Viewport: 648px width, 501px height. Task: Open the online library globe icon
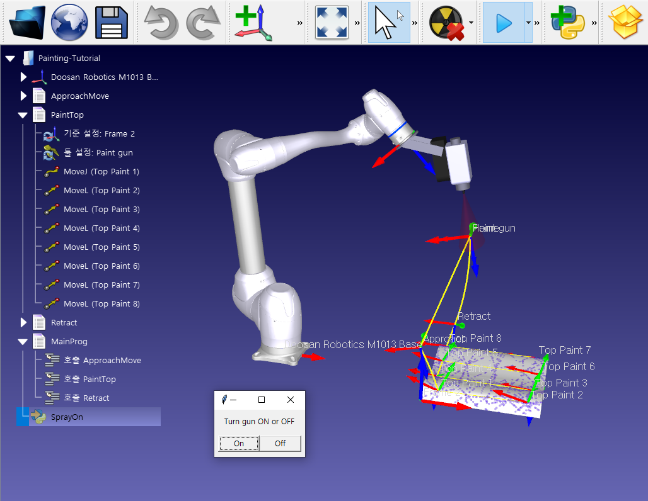pyautogui.click(x=69, y=23)
